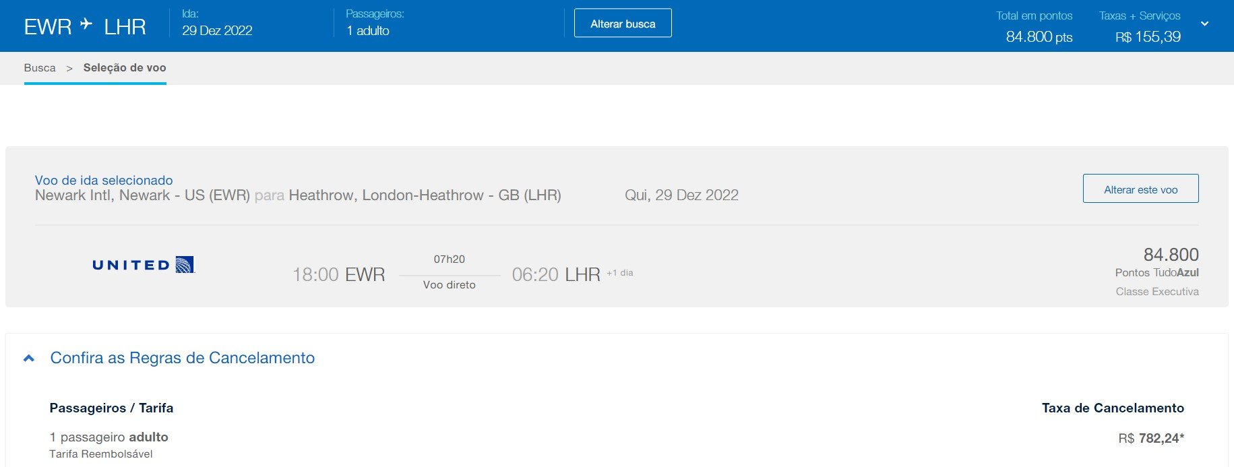Click the R$ 155,39 taxes amount

click(1148, 37)
